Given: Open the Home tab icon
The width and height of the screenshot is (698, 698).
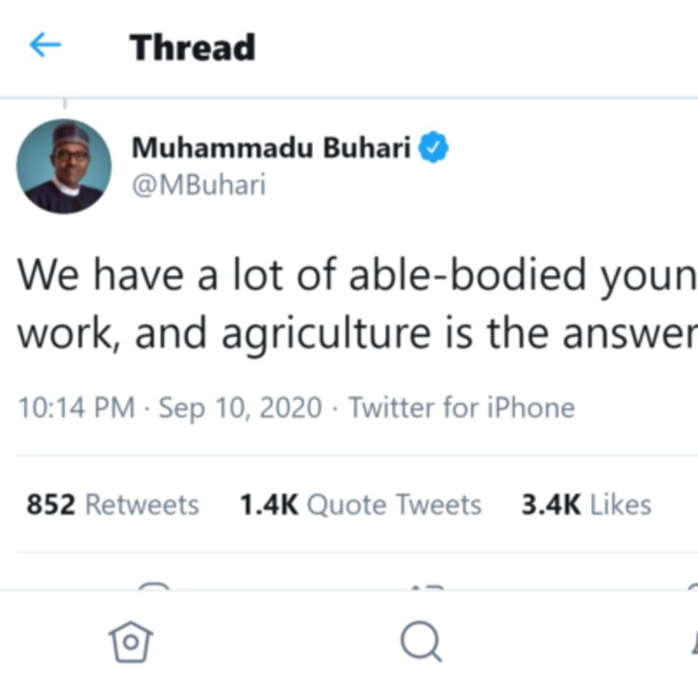Looking at the screenshot, I should coord(130,641).
